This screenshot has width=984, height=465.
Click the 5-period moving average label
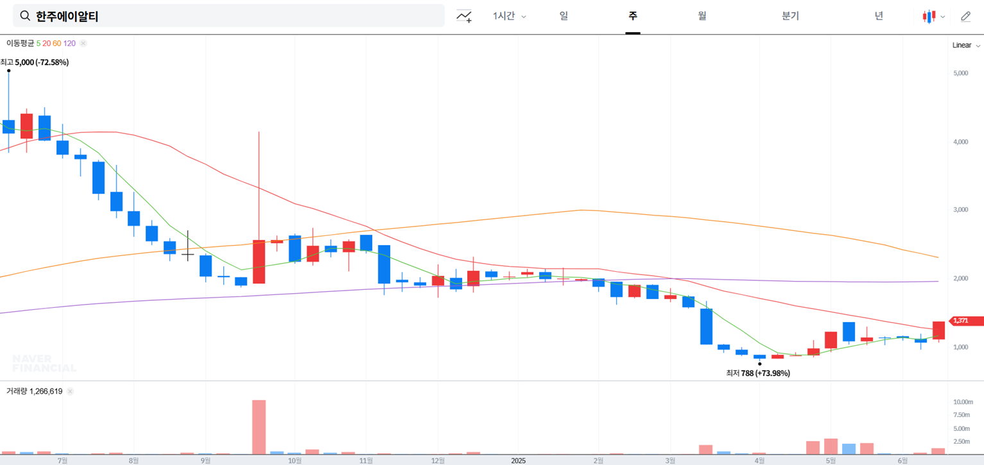click(x=39, y=44)
